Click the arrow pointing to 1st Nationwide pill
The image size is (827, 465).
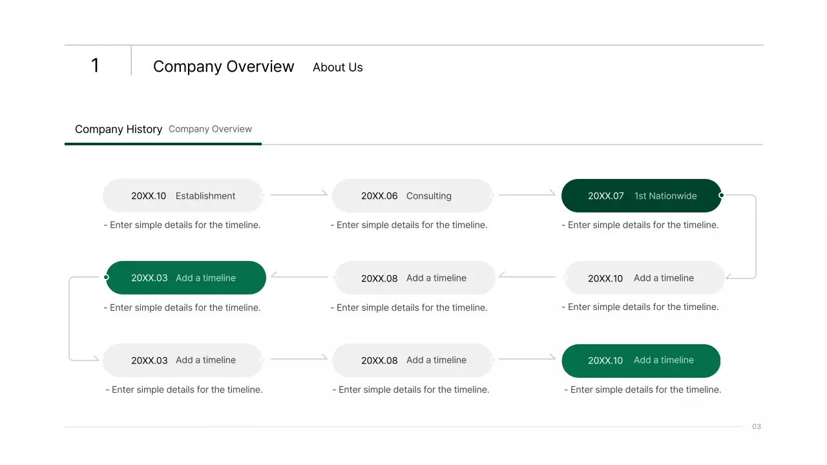[528, 194]
